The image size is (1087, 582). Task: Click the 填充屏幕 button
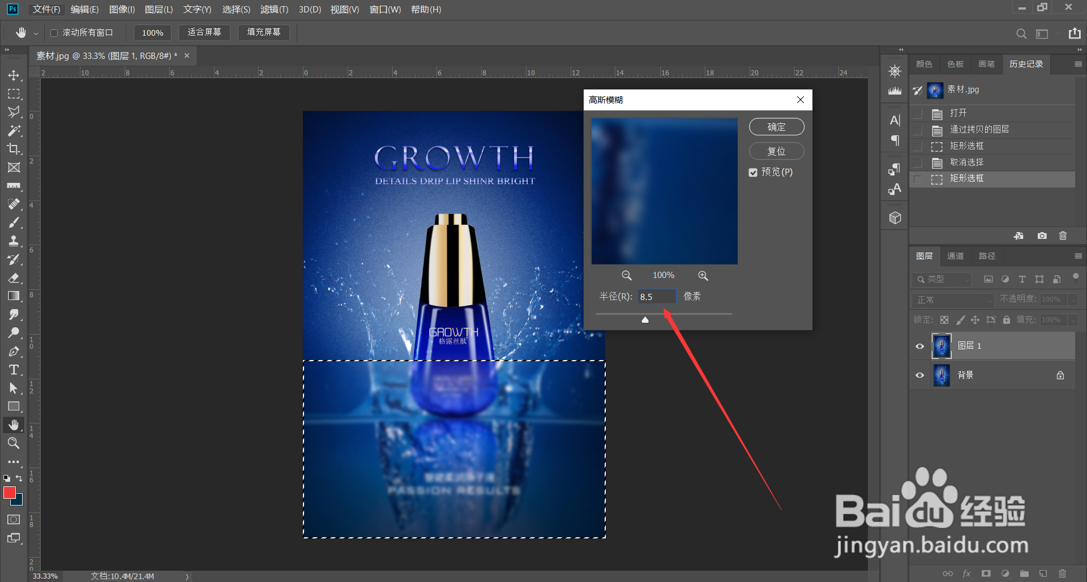264,32
